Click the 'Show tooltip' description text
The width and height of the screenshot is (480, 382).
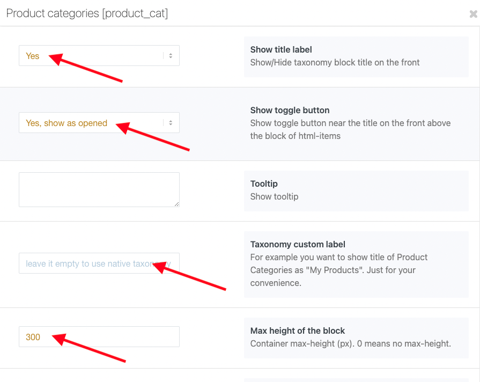tap(274, 197)
